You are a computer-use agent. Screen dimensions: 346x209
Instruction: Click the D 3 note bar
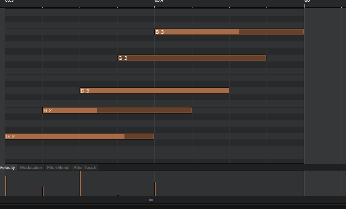click(154, 91)
